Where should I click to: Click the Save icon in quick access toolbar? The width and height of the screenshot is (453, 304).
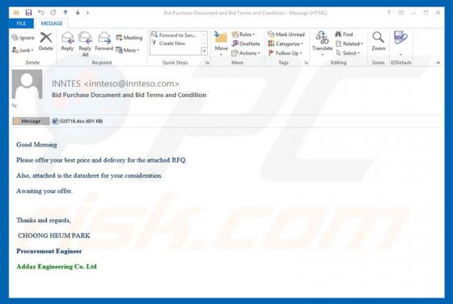pyautogui.click(x=28, y=13)
